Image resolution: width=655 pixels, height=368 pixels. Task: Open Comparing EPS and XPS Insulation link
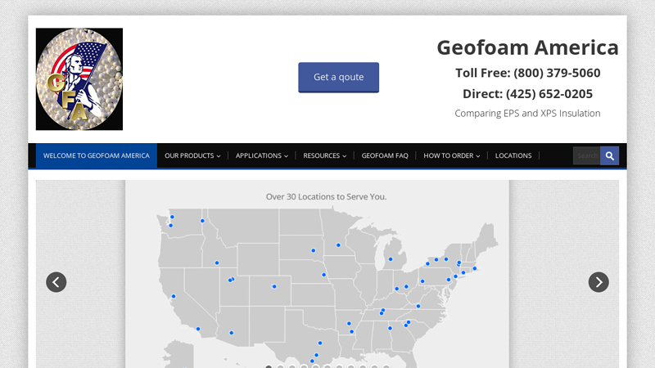(x=527, y=114)
